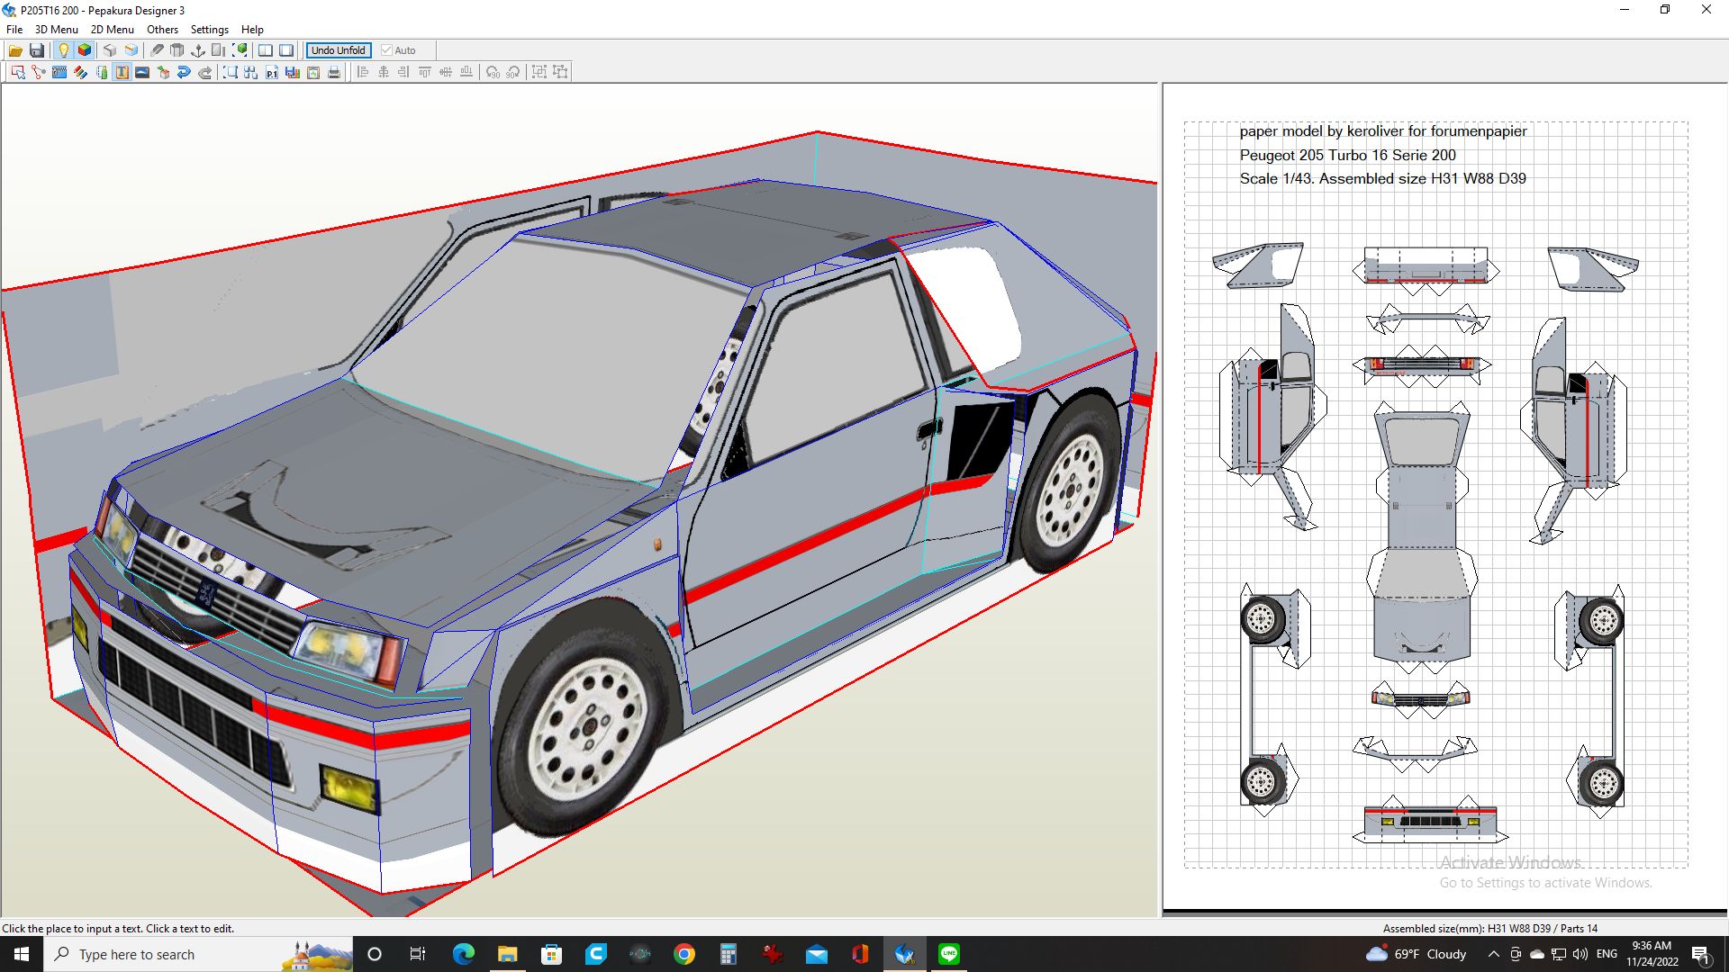Click the rotate 90 counterclockwise icon
Screen dimensions: 1729x972
(x=493, y=72)
